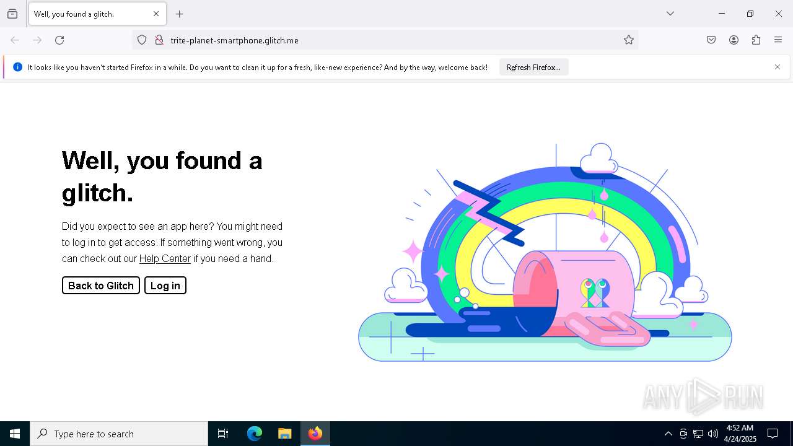Click the taskbar search box

click(119, 434)
